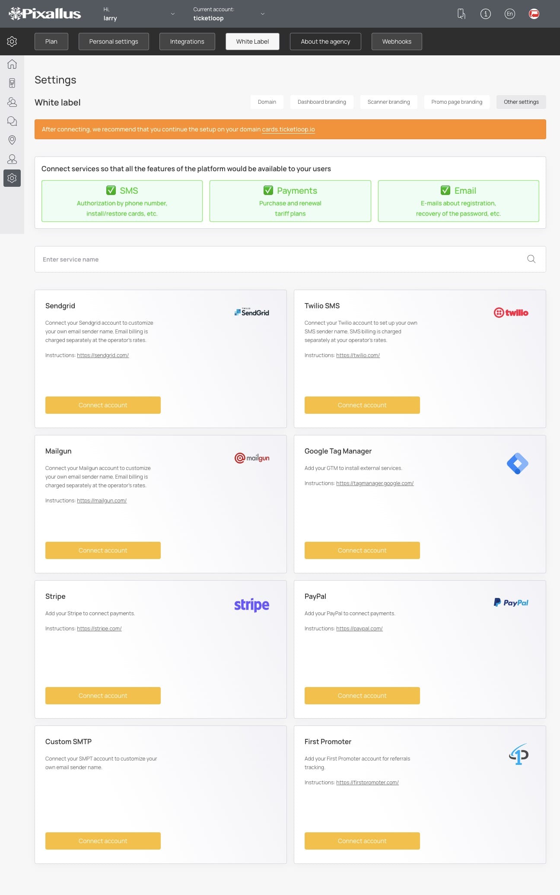Screen dimensions: 560x895
Task: Click the SMS status card
Action: (122, 201)
